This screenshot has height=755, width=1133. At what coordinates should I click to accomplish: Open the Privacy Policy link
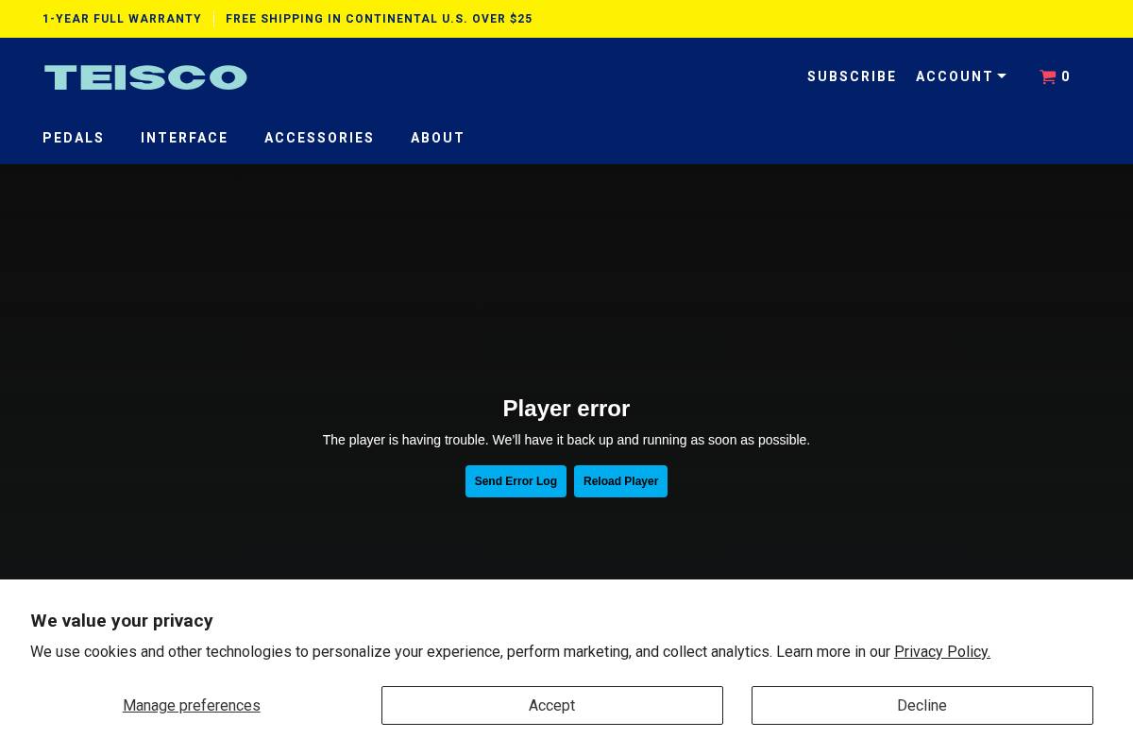pyautogui.click(x=941, y=651)
